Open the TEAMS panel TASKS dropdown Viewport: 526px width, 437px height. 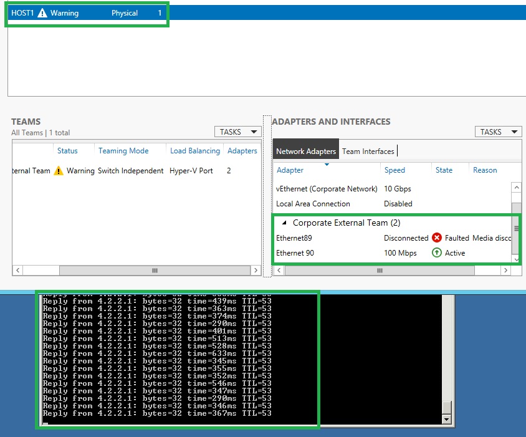point(238,132)
